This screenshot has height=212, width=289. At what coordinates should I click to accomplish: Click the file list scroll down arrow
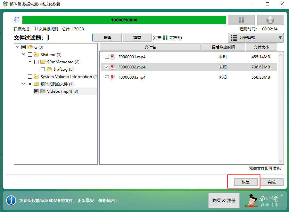coord(280,161)
